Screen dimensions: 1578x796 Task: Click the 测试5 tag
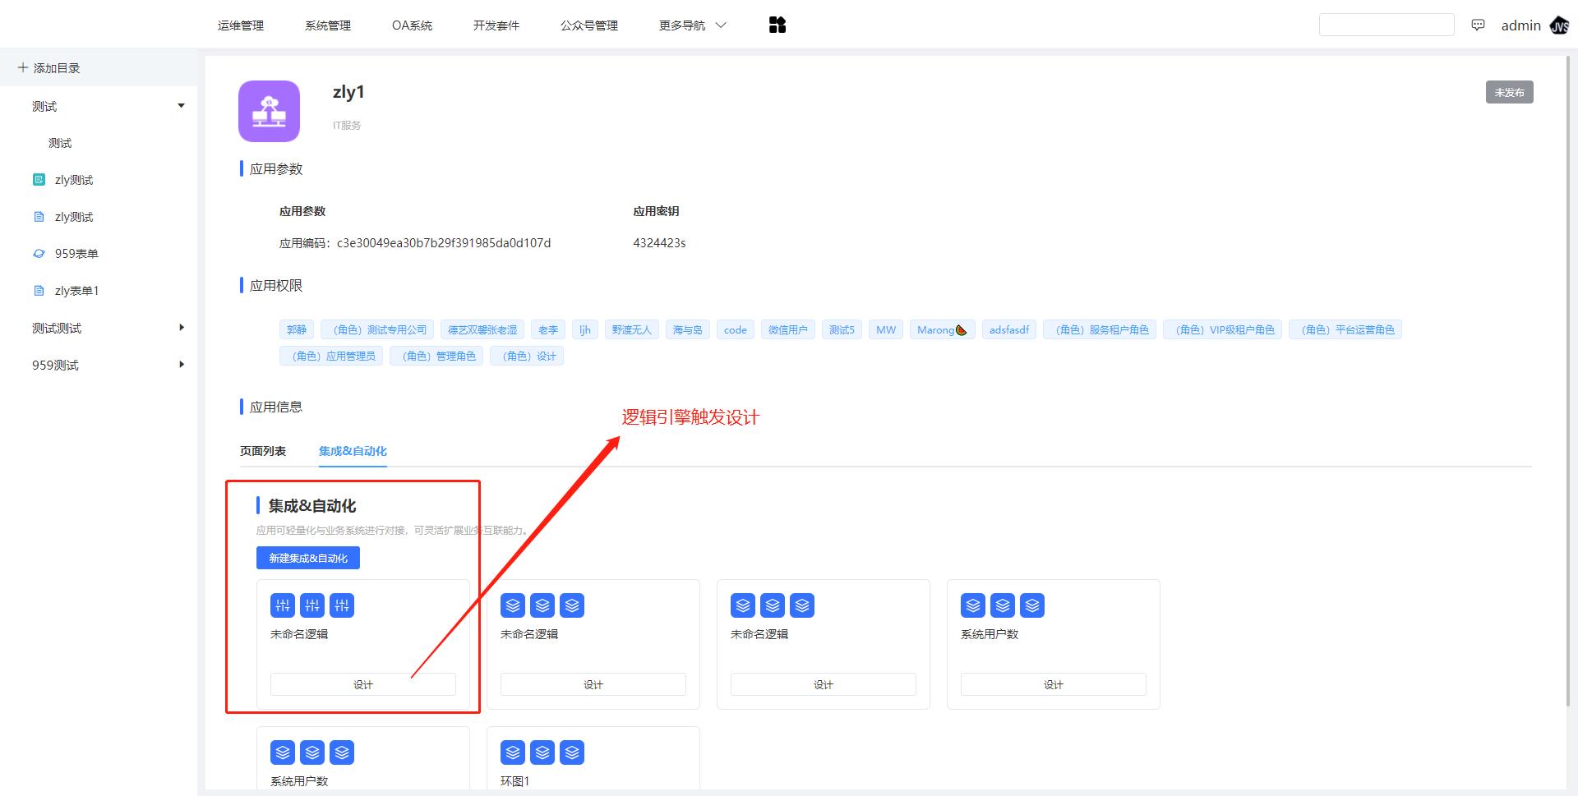coord(842,330)
